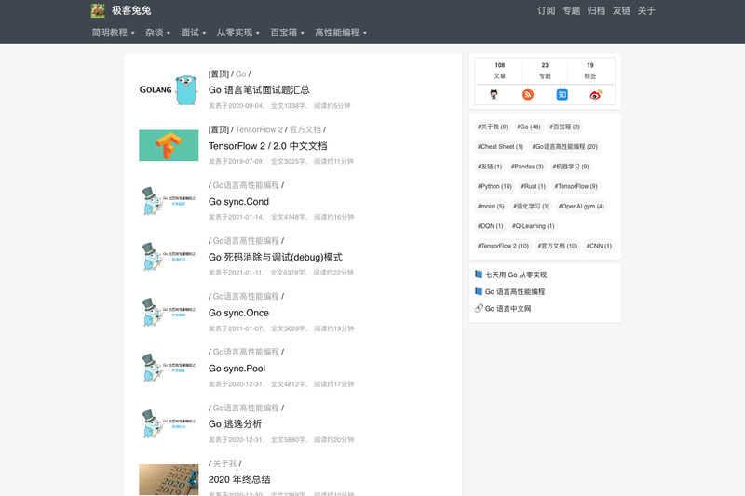The height and width of the screenshot is (496, 745).
Task: Open the Zhihu profile icon
Action: pyautogui.click(x=562, y=94)
